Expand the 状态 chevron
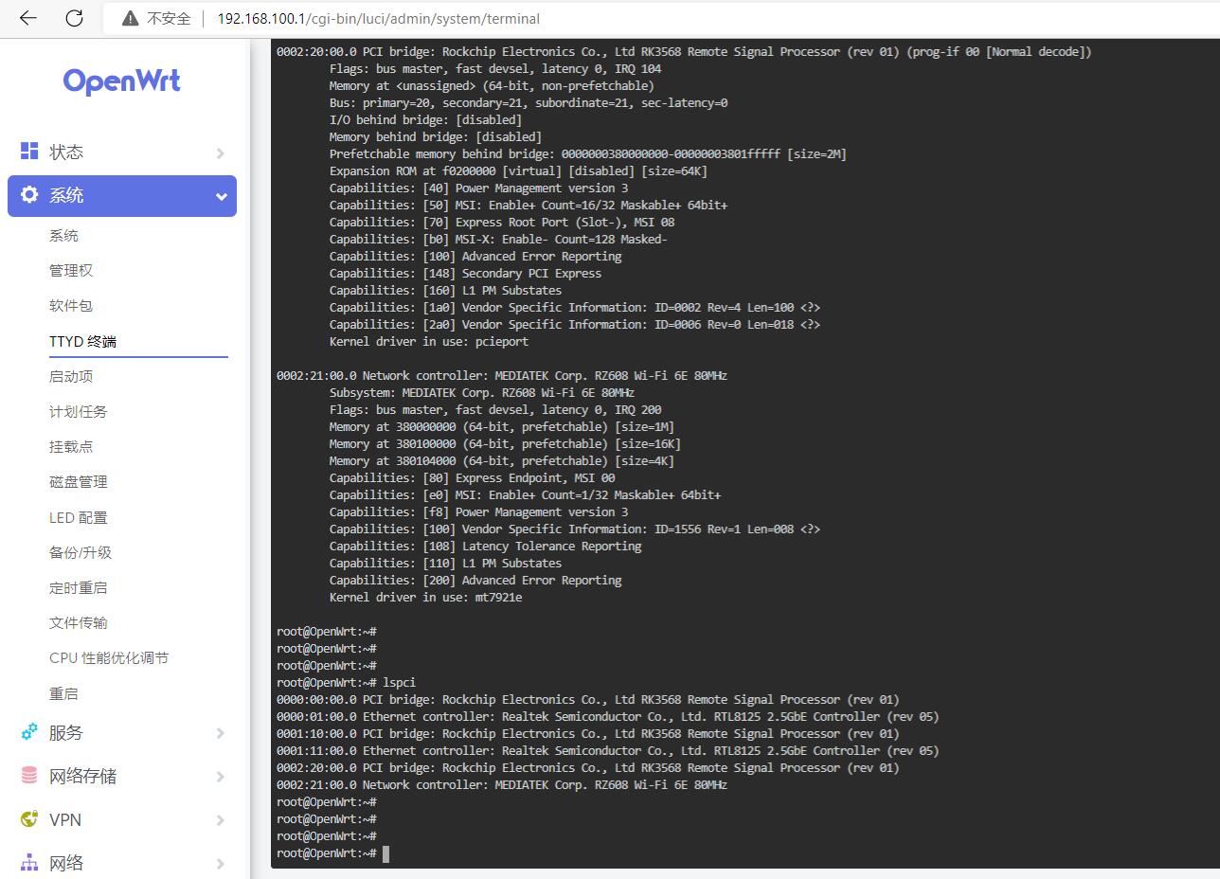 click(x=220, y=153)
